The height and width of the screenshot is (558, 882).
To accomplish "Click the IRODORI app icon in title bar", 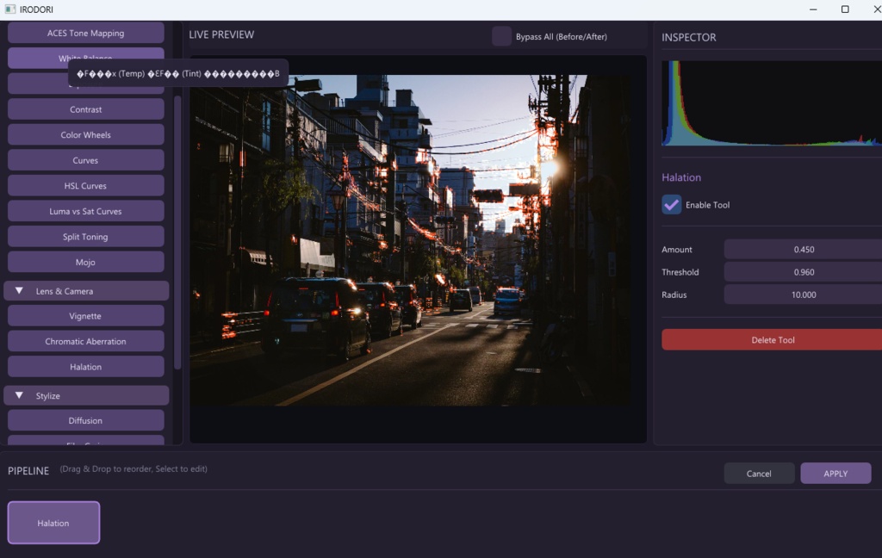I will coord(9,9).
